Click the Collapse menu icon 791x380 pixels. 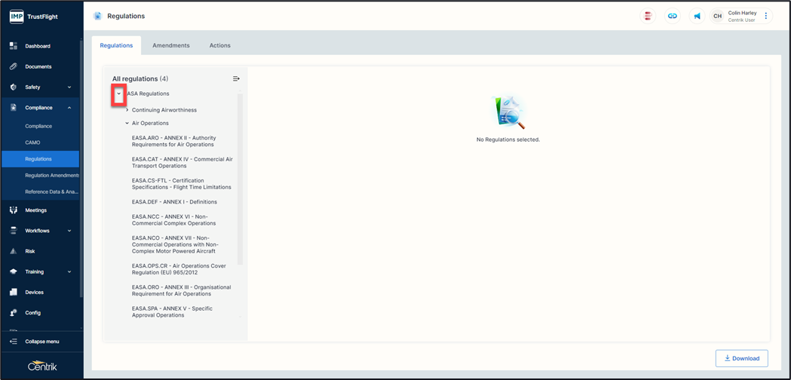click(14, 342)
